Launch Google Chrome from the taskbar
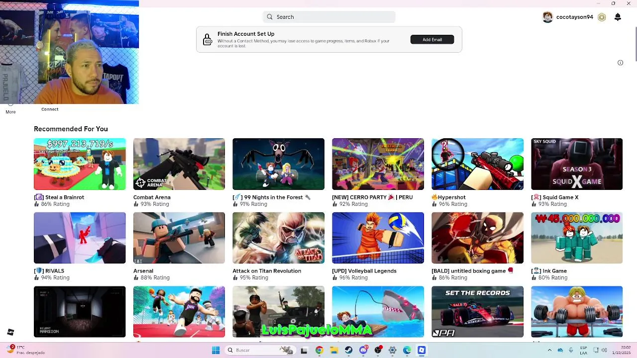 pyautogui.click(x=319, y=351)
